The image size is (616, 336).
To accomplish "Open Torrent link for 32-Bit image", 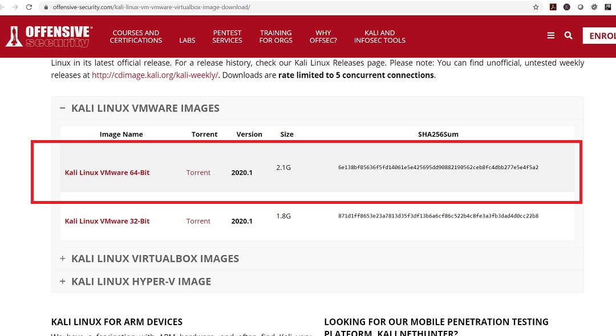I will click(198, 221).
